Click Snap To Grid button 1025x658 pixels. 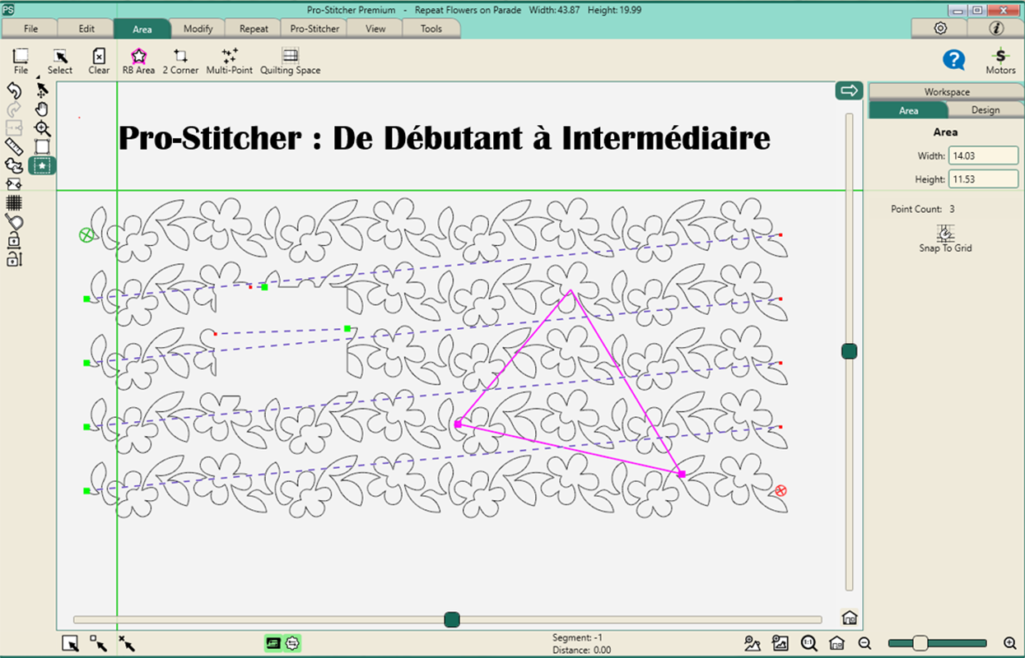[x=945, y=239]
